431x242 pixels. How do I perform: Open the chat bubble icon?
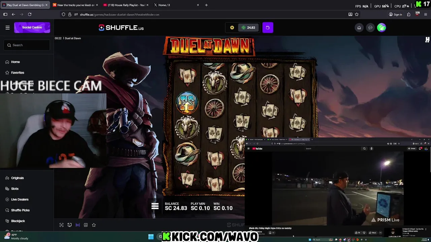[x=370, y=28]
